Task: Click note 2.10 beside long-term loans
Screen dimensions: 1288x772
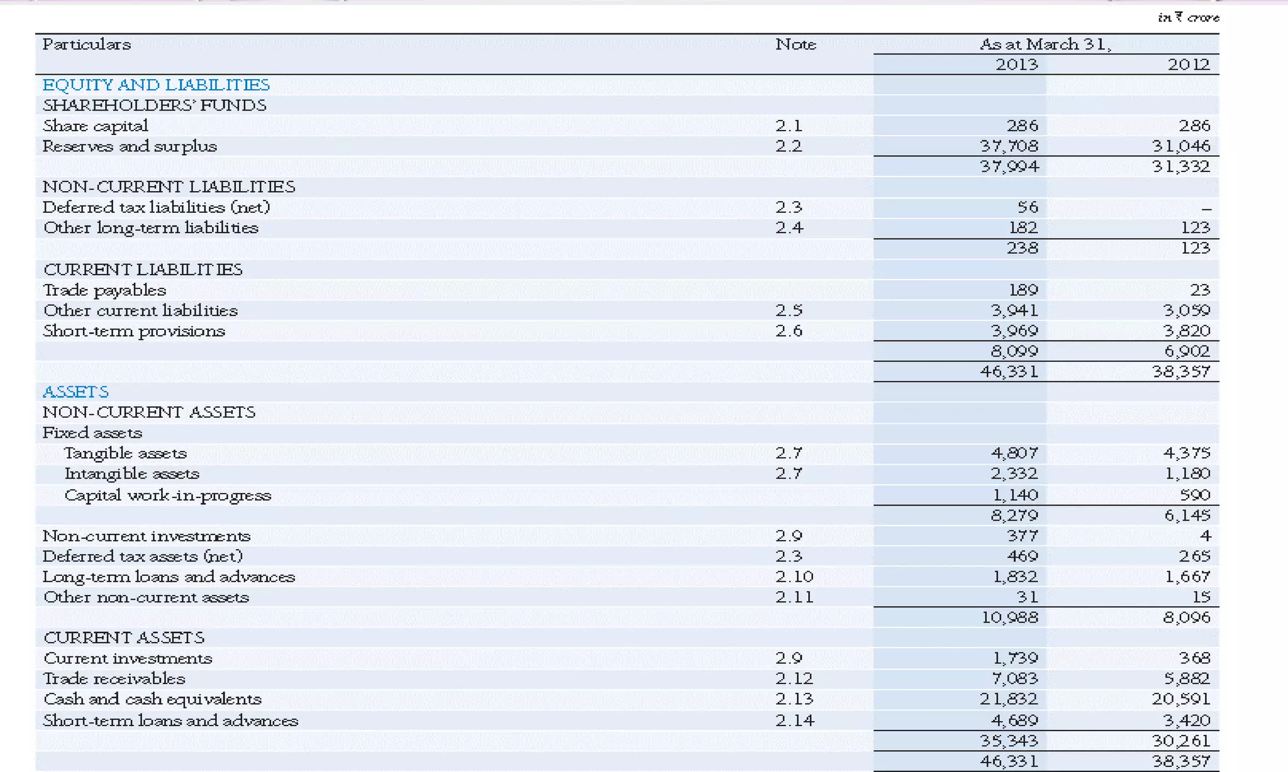Action: pyautogui.click(x=794, y=577)
